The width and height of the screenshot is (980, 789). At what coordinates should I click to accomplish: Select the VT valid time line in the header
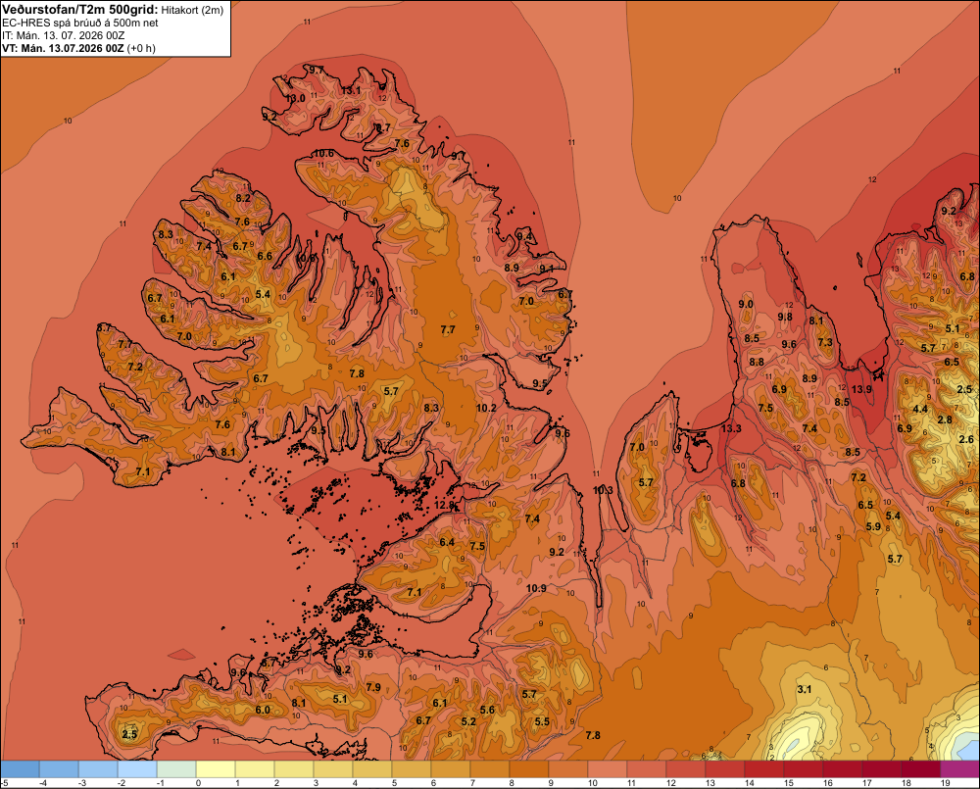coord(78,48)
